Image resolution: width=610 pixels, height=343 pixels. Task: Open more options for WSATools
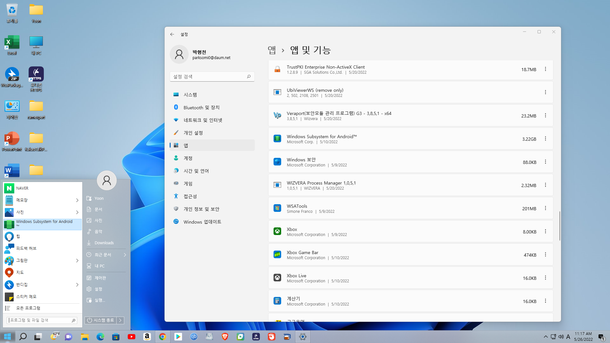(x=546, y=208)
